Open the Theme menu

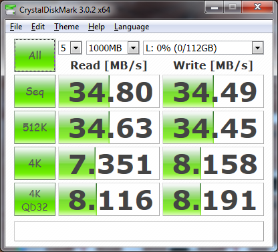pyautogui.click(x=66, y=27)
